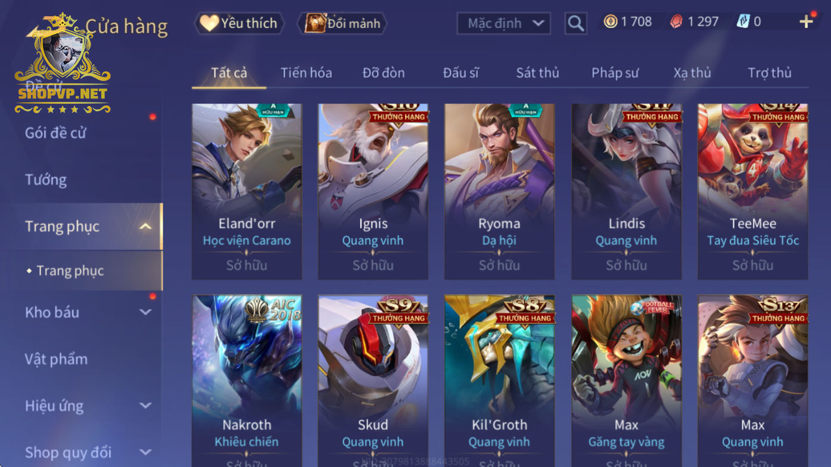This screenshot has height=467, width=831.
Task: Open Đổi mảnh treasure chest button
Action: click(x=343, y=23)
